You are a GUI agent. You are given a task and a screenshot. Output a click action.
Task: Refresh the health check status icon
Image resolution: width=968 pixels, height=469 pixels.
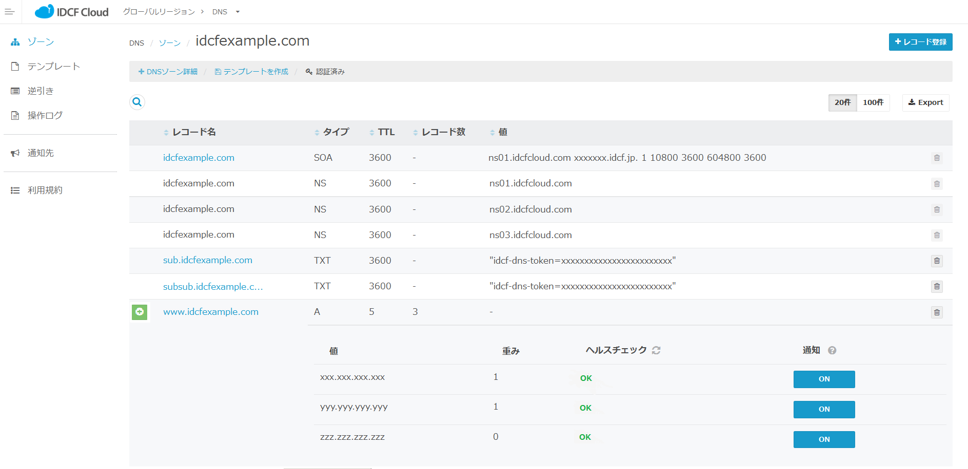coord(656,351)
